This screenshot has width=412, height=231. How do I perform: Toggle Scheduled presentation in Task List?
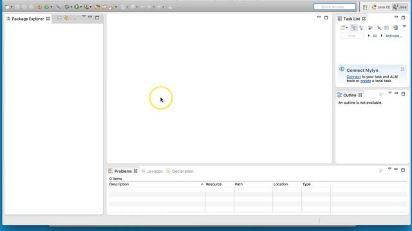pos(361,28)
